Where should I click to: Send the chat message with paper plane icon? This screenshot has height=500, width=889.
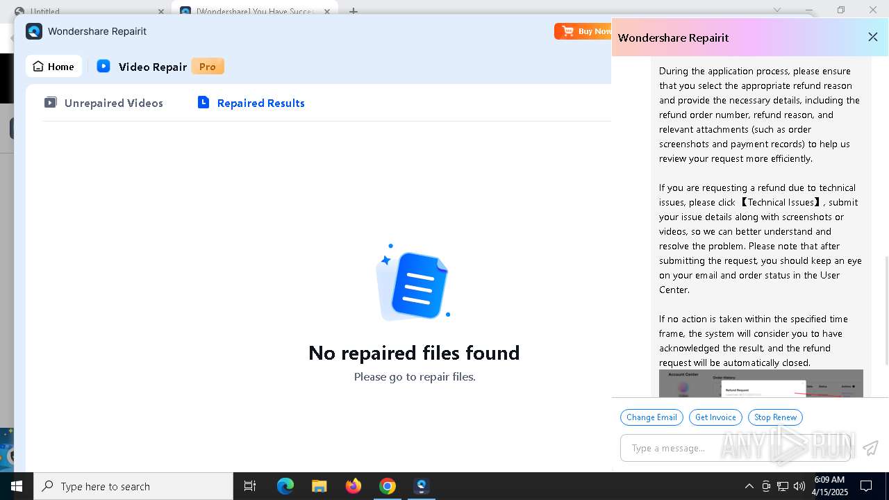pos(870,448)
